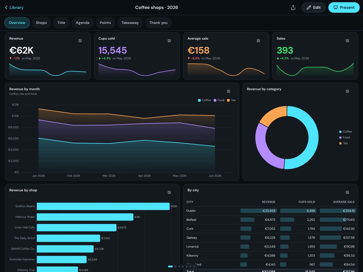Click the Grafton Beans bar
The height and width of the screenshot is (272, 363).
click(x=103, y=206)
